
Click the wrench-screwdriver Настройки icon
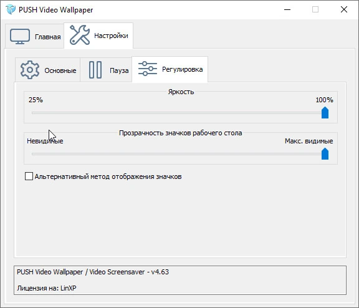coord(79,35)
